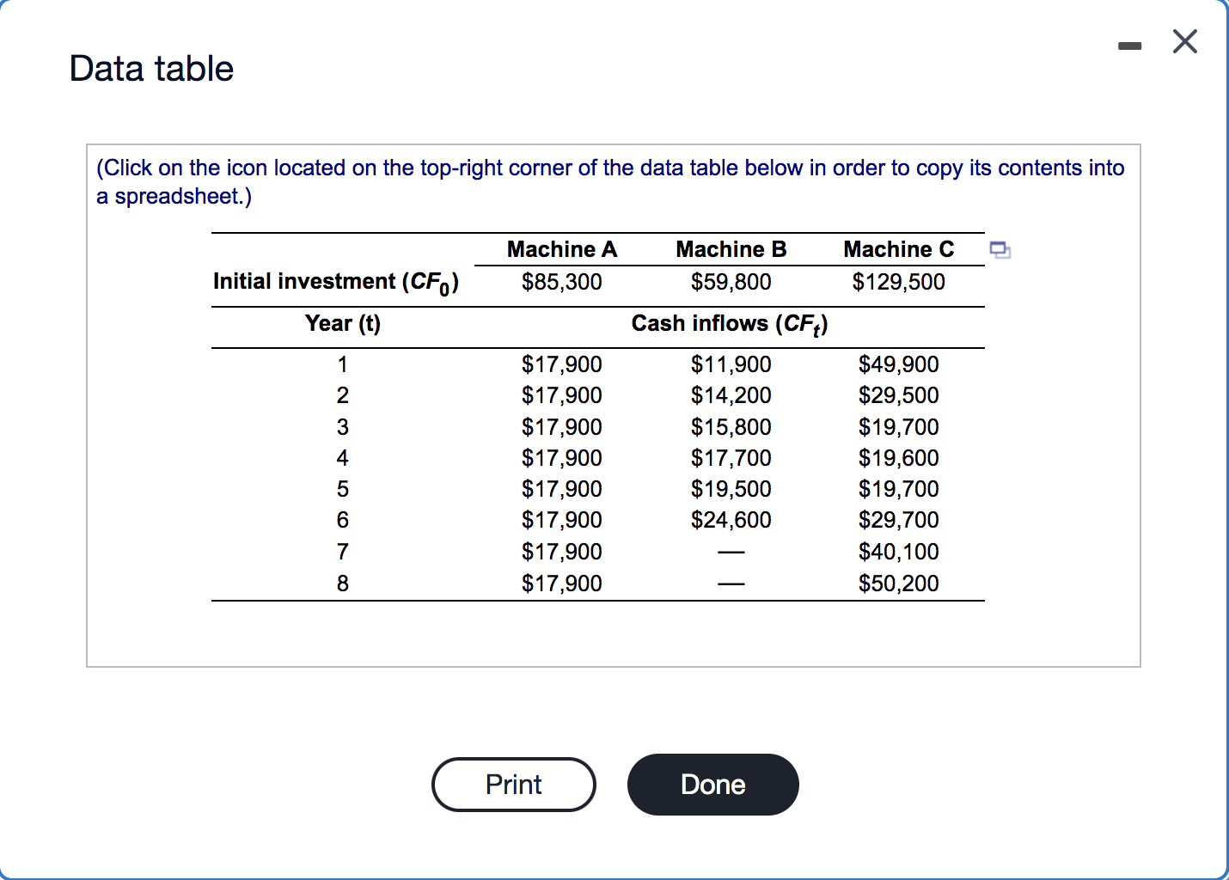
Task: Click the copy-to-spreadsheet icon beside Machine C
Action: click(1000, 250)
